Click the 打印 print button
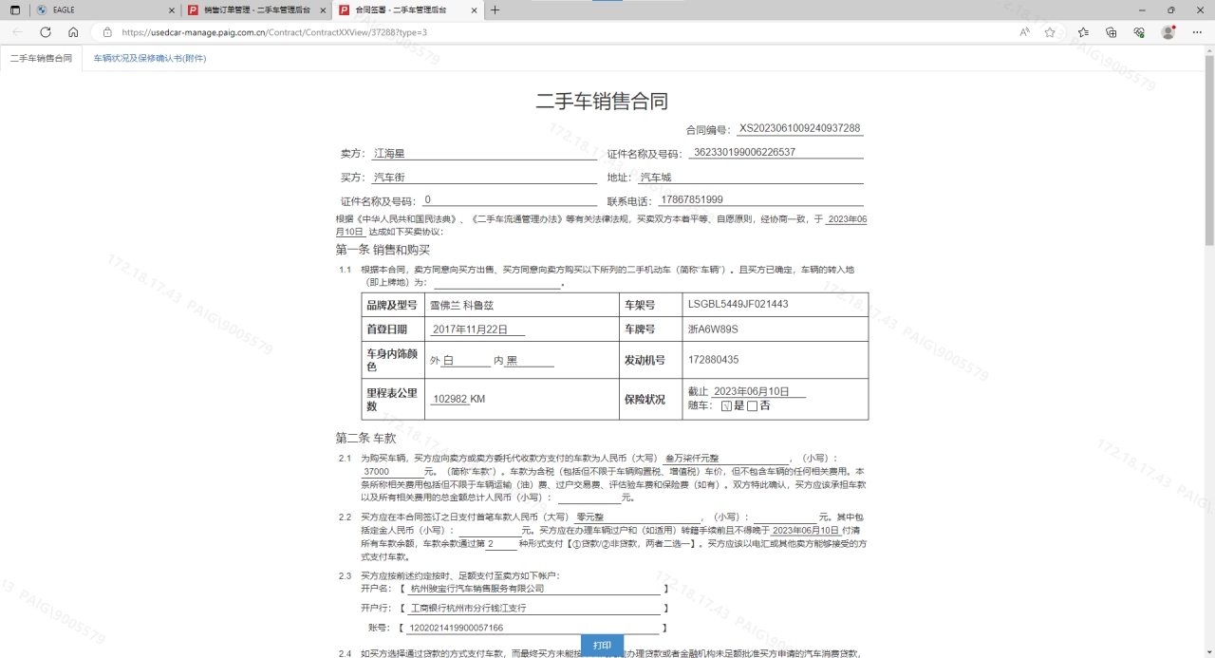The image size is (1215, 658). point(602,646)
